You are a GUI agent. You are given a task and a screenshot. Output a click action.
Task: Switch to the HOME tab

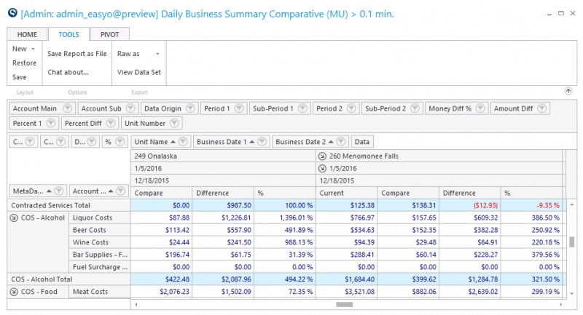(27, 34)
